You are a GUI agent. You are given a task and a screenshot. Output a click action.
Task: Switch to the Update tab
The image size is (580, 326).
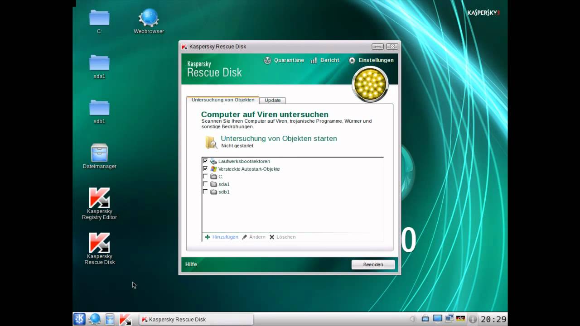(x=273, y=101)
